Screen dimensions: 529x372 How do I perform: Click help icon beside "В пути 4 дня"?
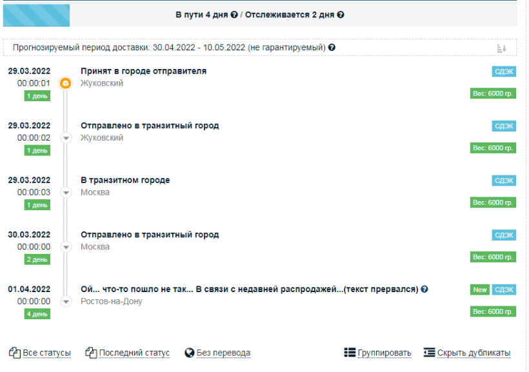point(234,14)
